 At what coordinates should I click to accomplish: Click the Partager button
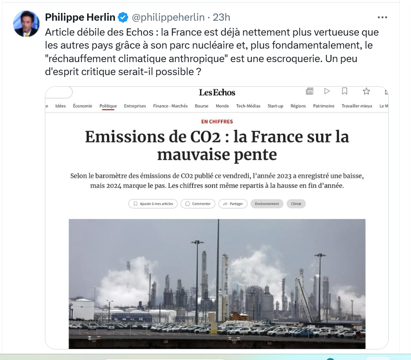point(233,204)
